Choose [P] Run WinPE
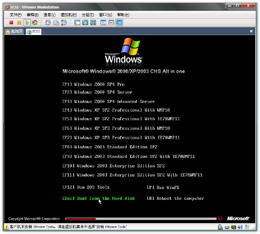 coord(163,187)
